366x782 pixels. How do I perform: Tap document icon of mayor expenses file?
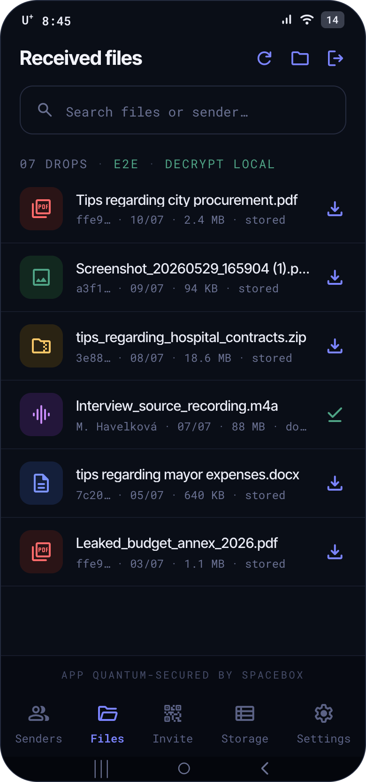point(41,483)
